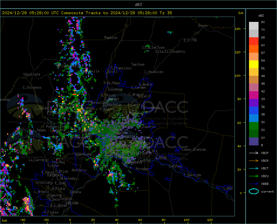
Task: Click the Potrerillos map label
Action: pyautogui.click(x=56, y=127)
